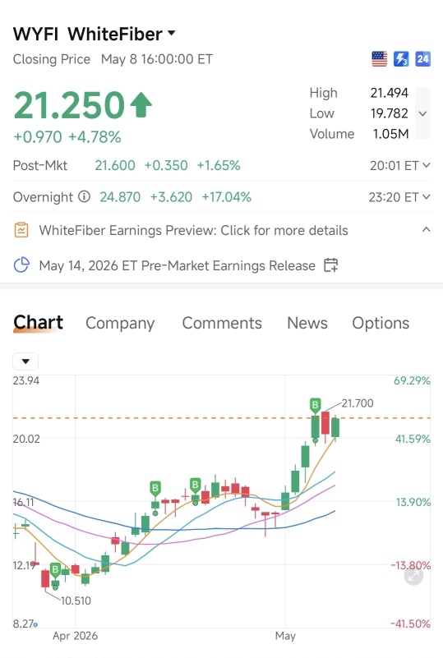Tap the US flag market icon
Viewport: 443px width, 658px height.
(x=379, y=59)
